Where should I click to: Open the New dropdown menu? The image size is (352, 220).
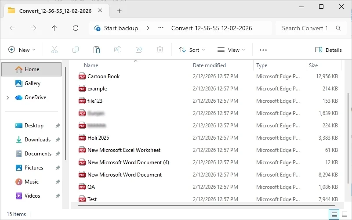(x=22, y=50)
